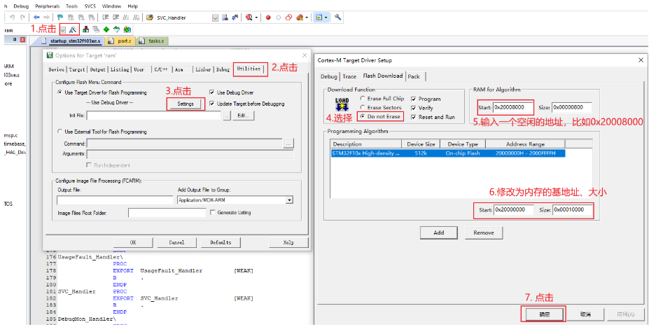Switch to the Trace tab in driver setup

coord(349,76)
